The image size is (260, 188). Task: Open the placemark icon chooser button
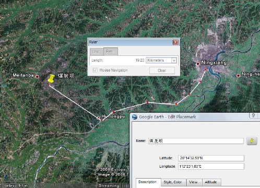252,141
